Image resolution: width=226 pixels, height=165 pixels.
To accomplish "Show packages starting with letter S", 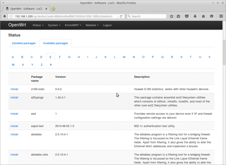I will click(x=181, y=57).
